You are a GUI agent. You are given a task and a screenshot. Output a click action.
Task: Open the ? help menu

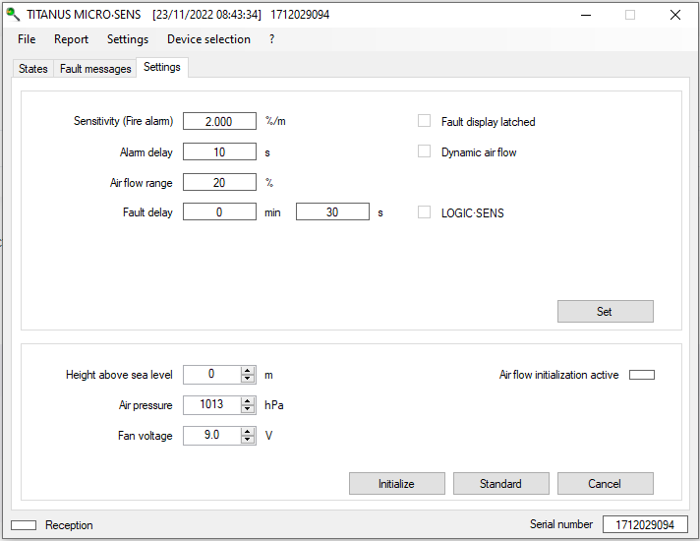coord(272,39)
